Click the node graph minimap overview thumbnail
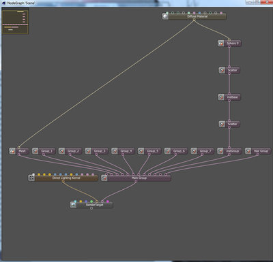This screenshot has width=273, height=262. pos(15,22)
